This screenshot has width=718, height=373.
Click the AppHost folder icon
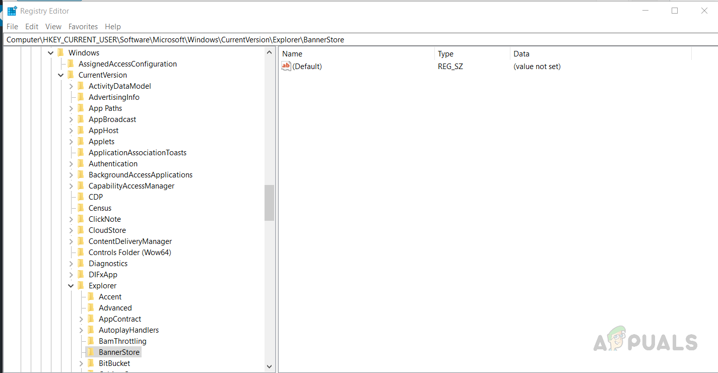(x=81, y=130)
